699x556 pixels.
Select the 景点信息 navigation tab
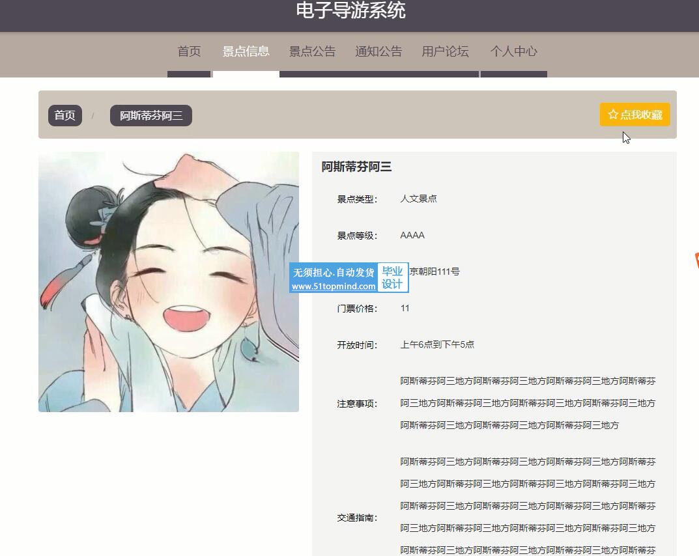click(246, 51)
